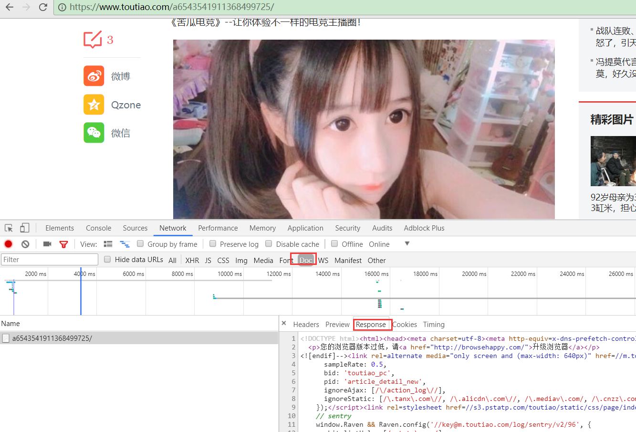
Task: Capture screenshots with the camera icon
Action: (47, 244)
